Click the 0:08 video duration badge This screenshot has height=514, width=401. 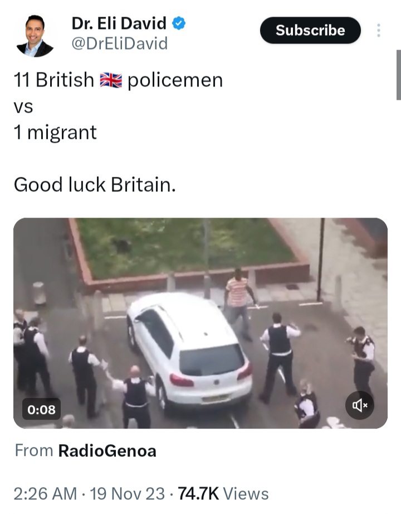coord(42,409)
